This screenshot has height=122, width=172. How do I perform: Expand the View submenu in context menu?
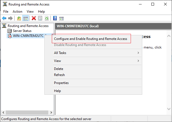click(138, 61)
